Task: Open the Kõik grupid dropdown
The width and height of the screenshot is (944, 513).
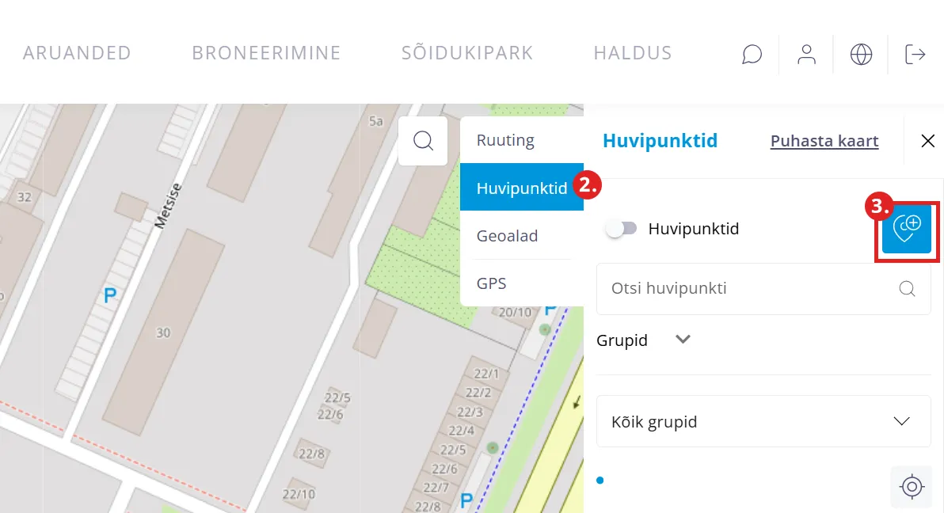Action: coord(763,421)
